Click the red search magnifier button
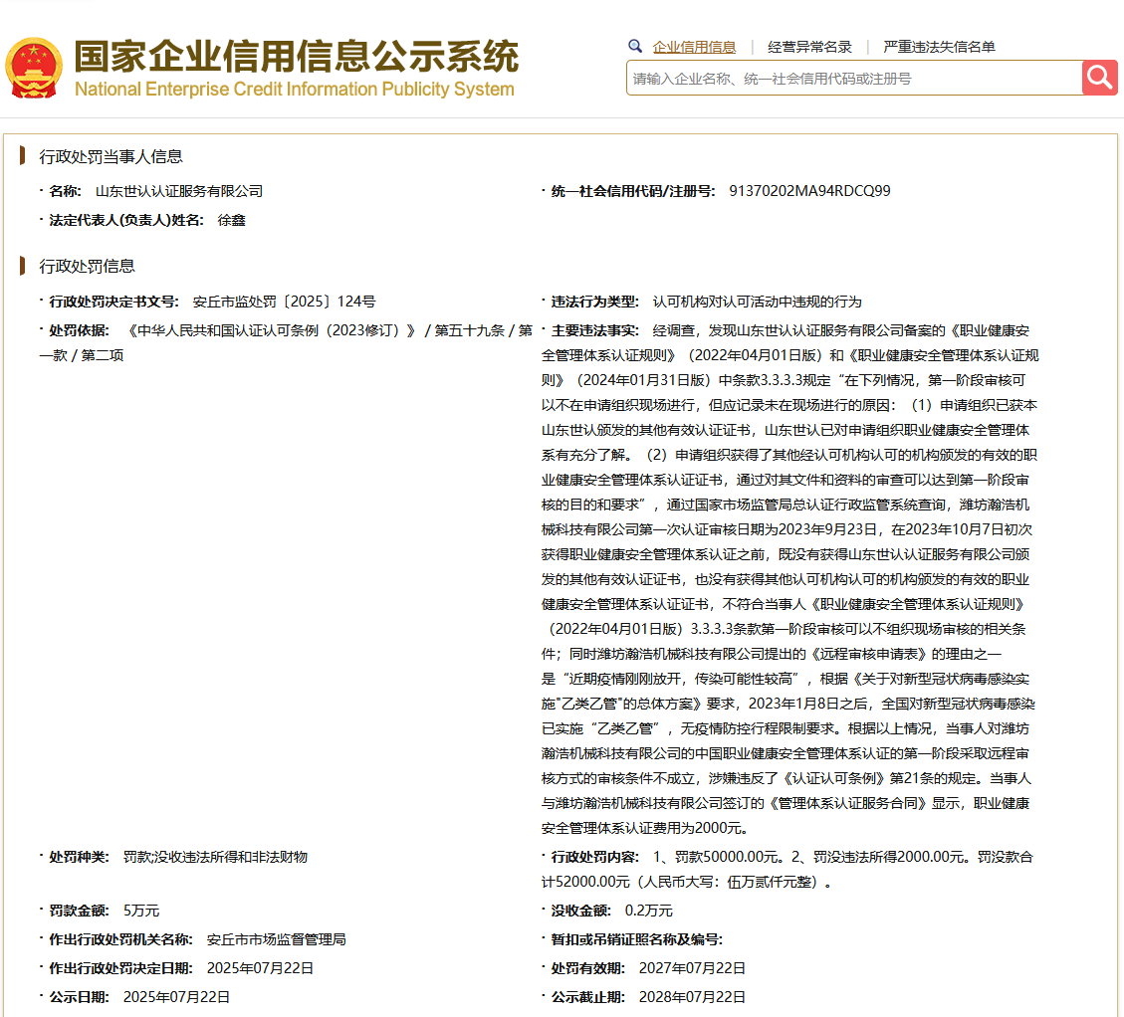The height and width of the screenshot is (1017, 1124). [x=1100, y=78]
